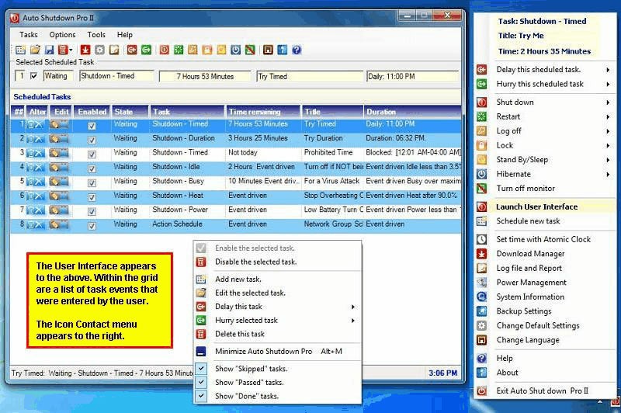Image resolution: width=621 pixels, height=413 pixels.
Task: Click the red shut down toolbar icon
Action: [x=165, y=50]
